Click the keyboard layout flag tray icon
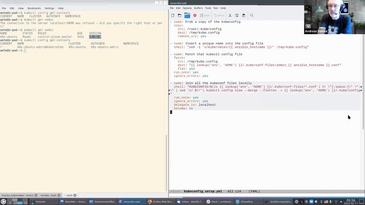Screen dimensions: 365x205 326,202
